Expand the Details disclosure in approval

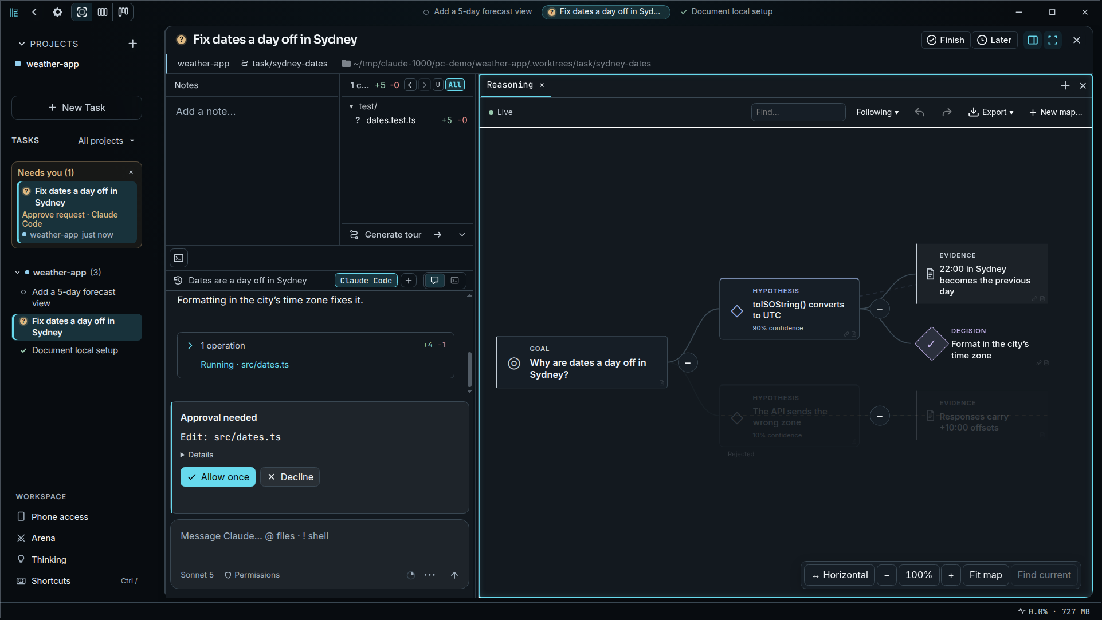coord(197,455)
